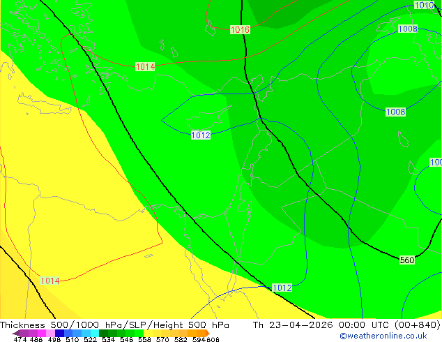
Task: Pick the bright green legend swatch left of 558
Action: pyautogui.click(x=139, y=333)
